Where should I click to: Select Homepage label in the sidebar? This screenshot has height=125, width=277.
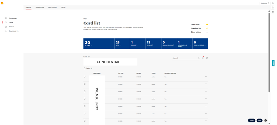[x=12, y=18]
